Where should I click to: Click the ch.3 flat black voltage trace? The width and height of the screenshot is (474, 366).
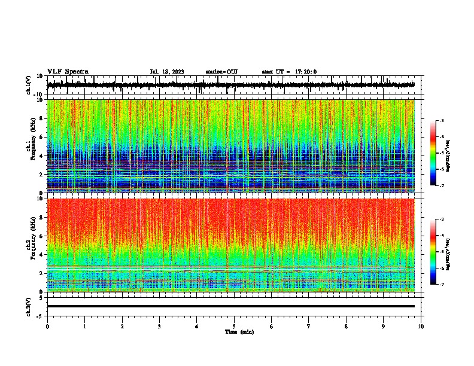[x=231, y=306]
